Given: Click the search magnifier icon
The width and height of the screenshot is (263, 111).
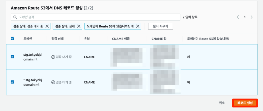Looking at the screenshot, I should coord(15,17).
